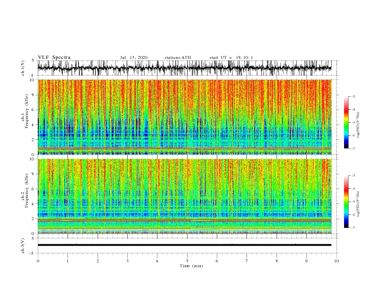Click the time axis tick label "10"
This screenshot has height=293, width=379.
pos(336,261)
